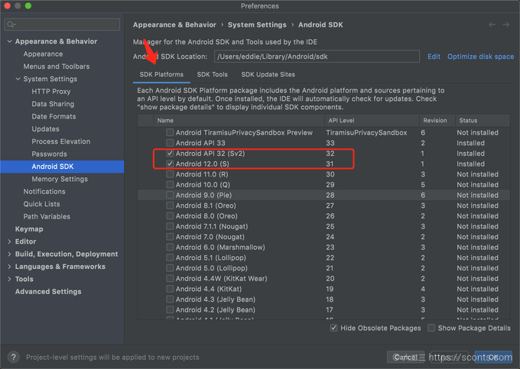Open Keymap settings
520x369 pixels.
click(29, 229)
